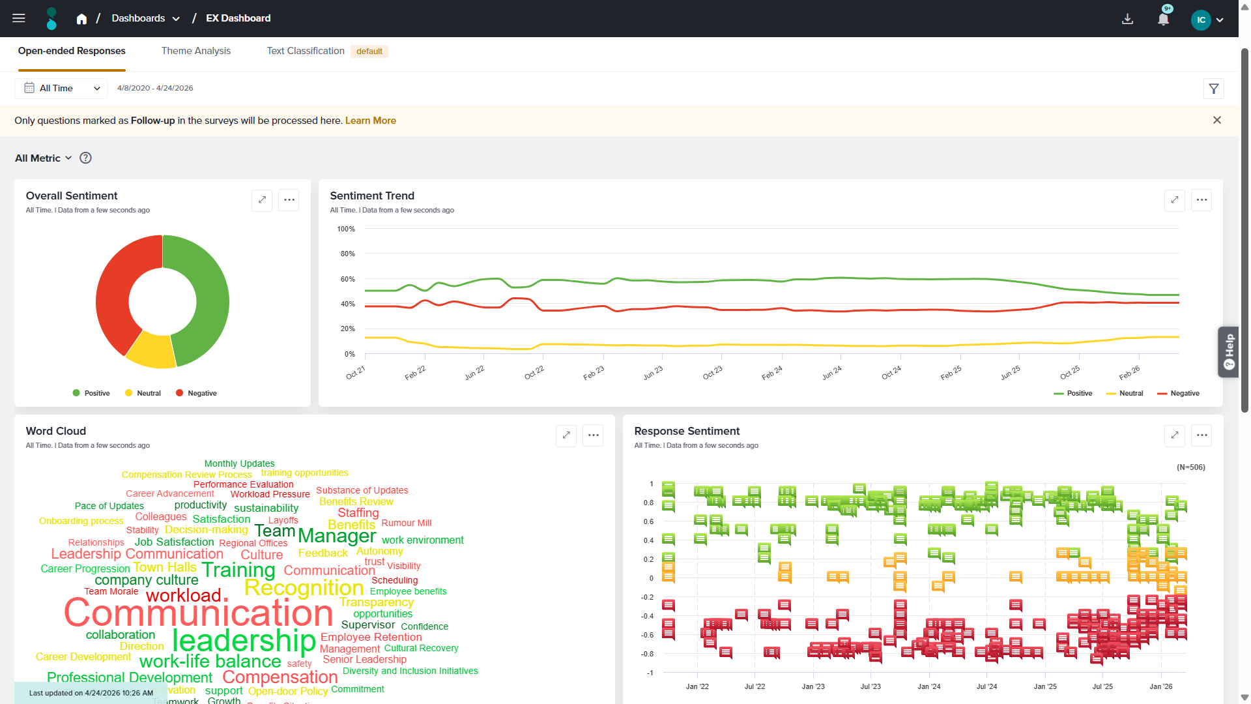The width and height of the screenshot is (1251, 704).
Task: Go to home via house icon
Action: [x=81, y=19]
